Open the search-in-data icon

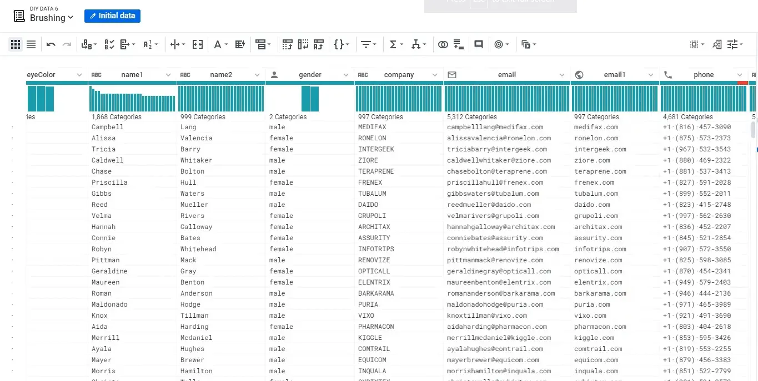pyautogui.click(x=716, y=44)
